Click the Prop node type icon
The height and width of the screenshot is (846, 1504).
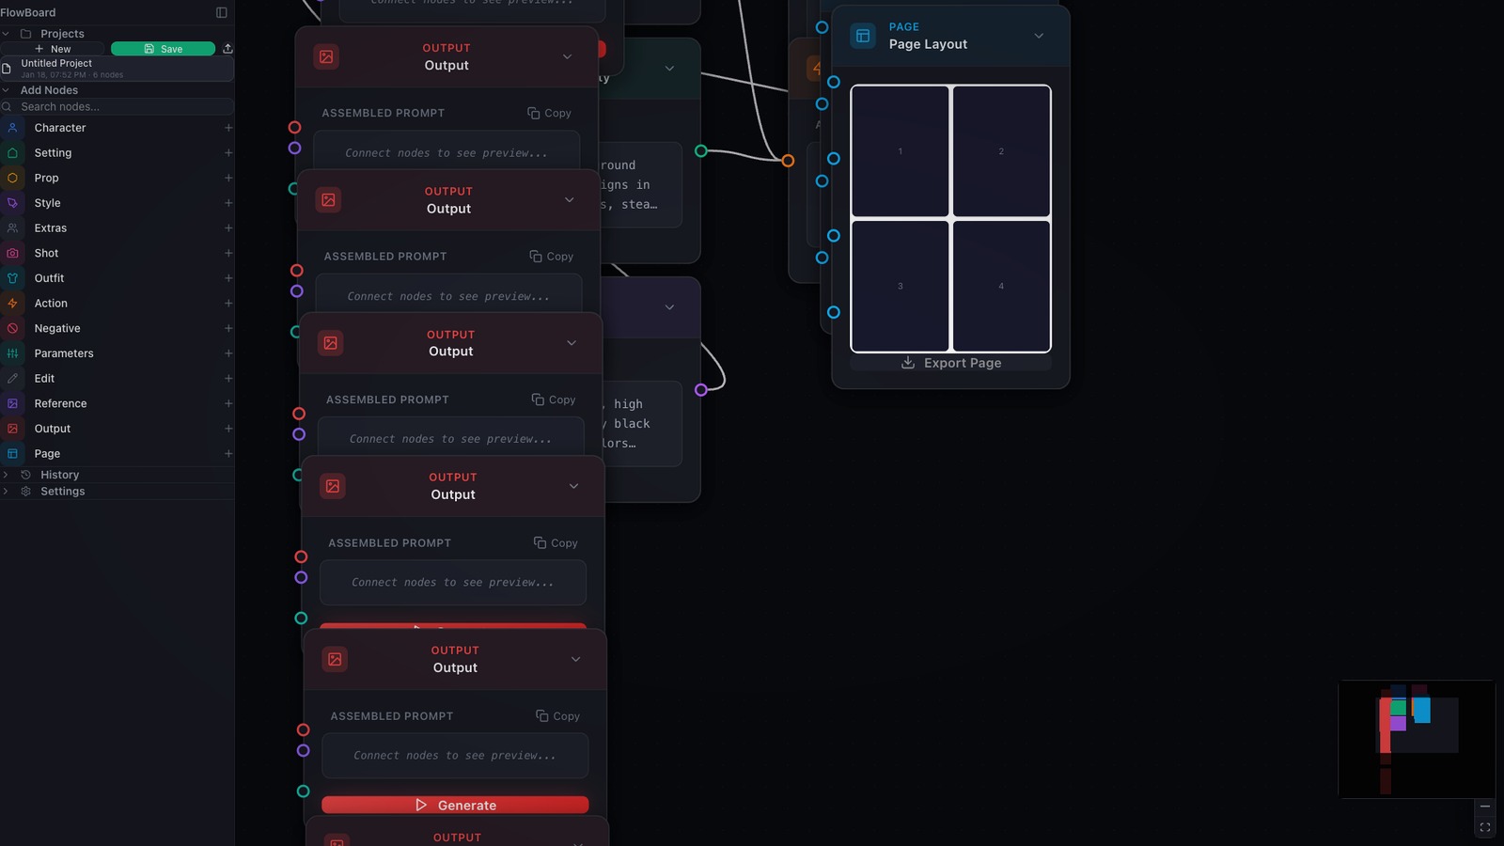pyautogui.click(x=12, y=178)
